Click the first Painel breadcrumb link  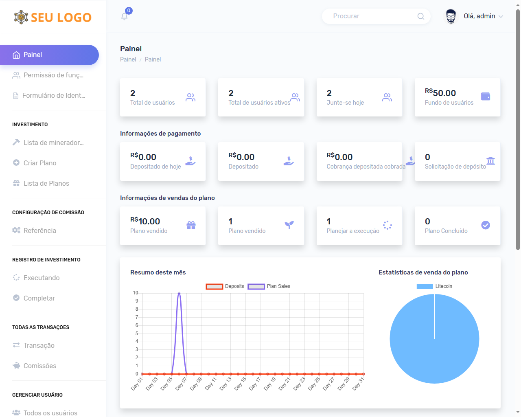pos(128,59)
